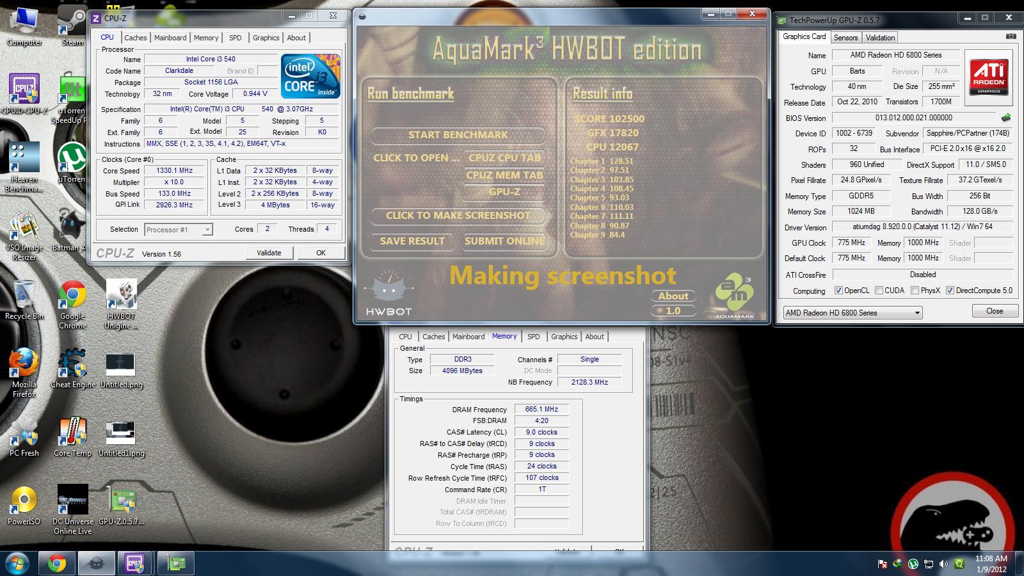1024x576 pixels.
Task: Click Close button in GPU-Z
Action: point(995,311)
